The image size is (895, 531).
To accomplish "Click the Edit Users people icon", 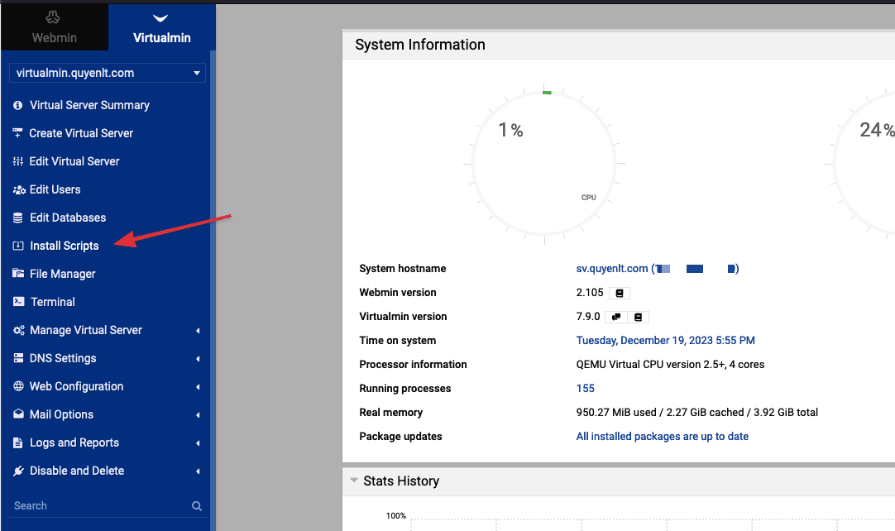I will tap(18, 189).
